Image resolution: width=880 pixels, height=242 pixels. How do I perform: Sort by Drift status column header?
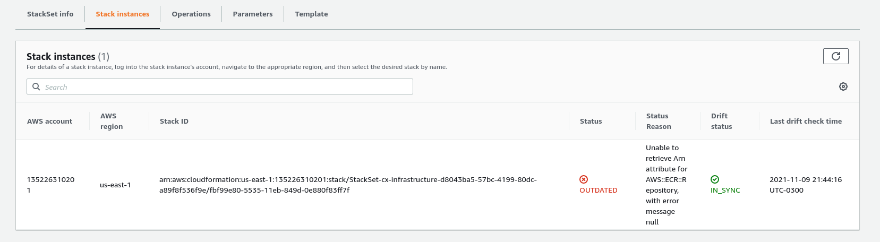(x=721, y=121)
